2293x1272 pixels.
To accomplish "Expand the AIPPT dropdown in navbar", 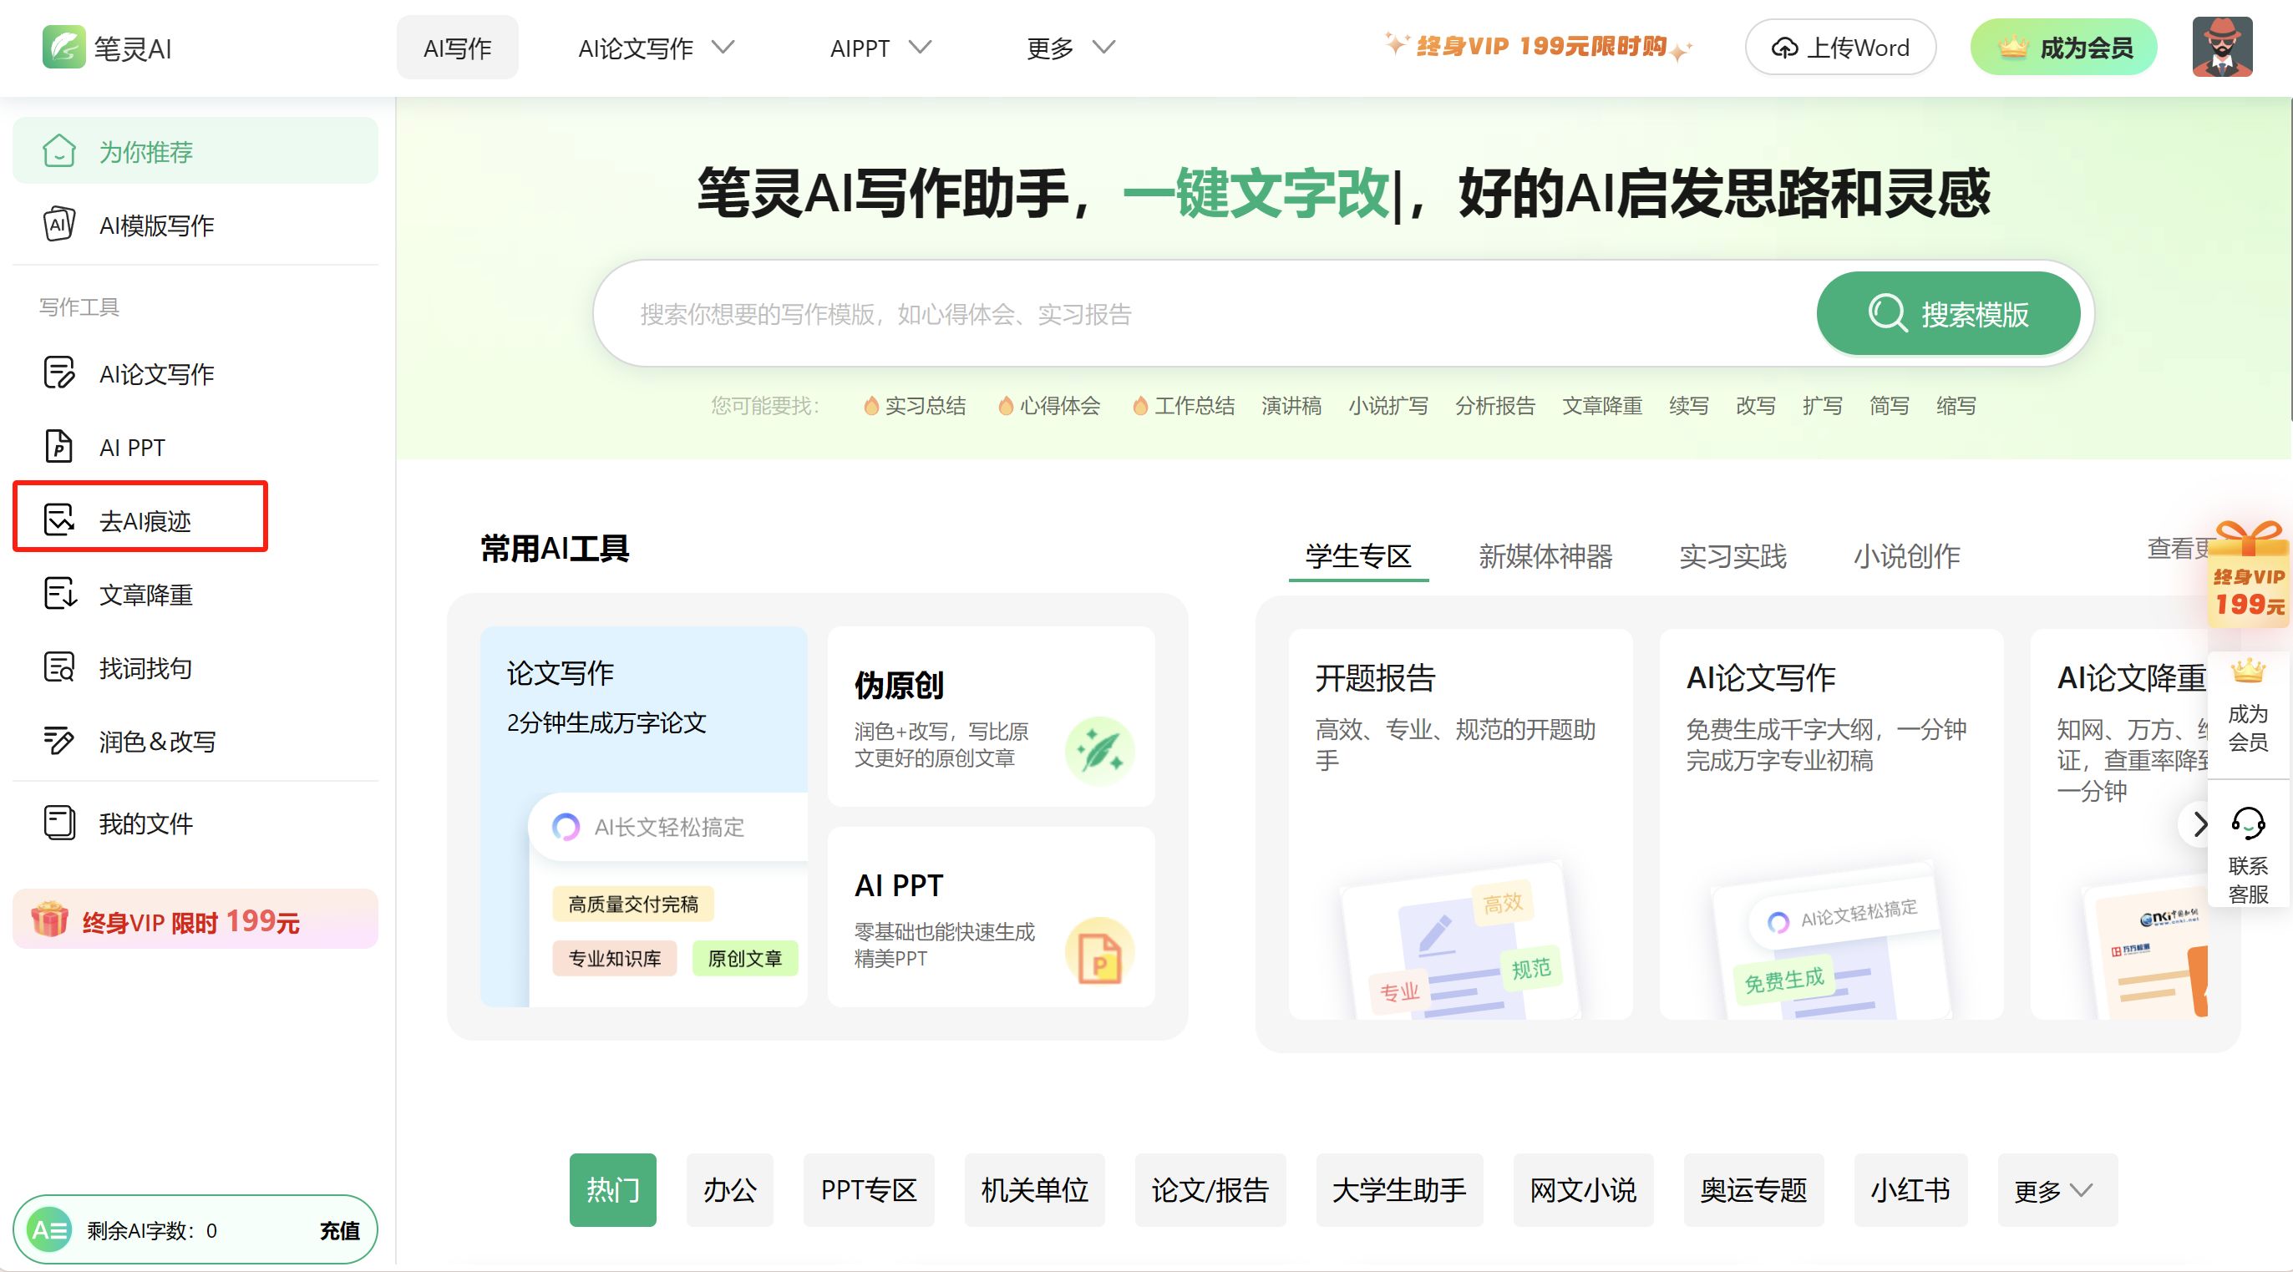I will click(x=880, y=47).
